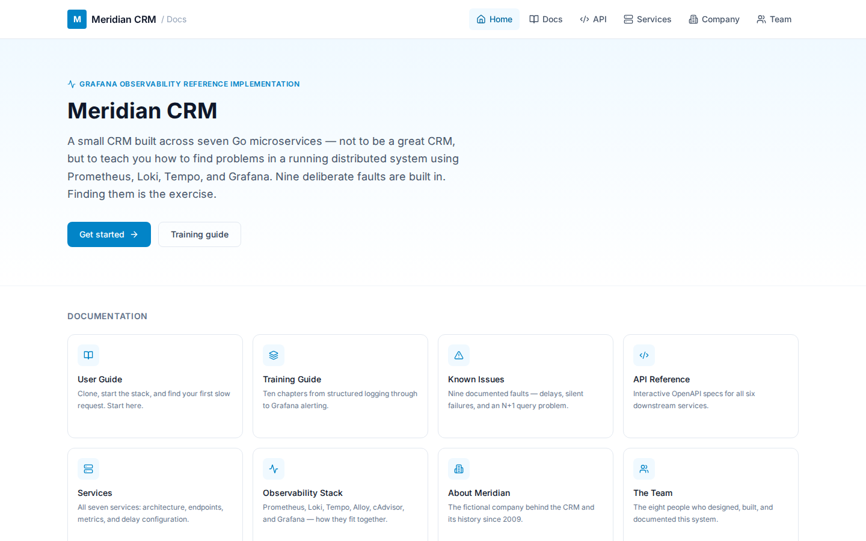This screenshot has height=541, width=866.
Task: Click the warning triangle icon on Known Issues
Action: pos(459,355)
